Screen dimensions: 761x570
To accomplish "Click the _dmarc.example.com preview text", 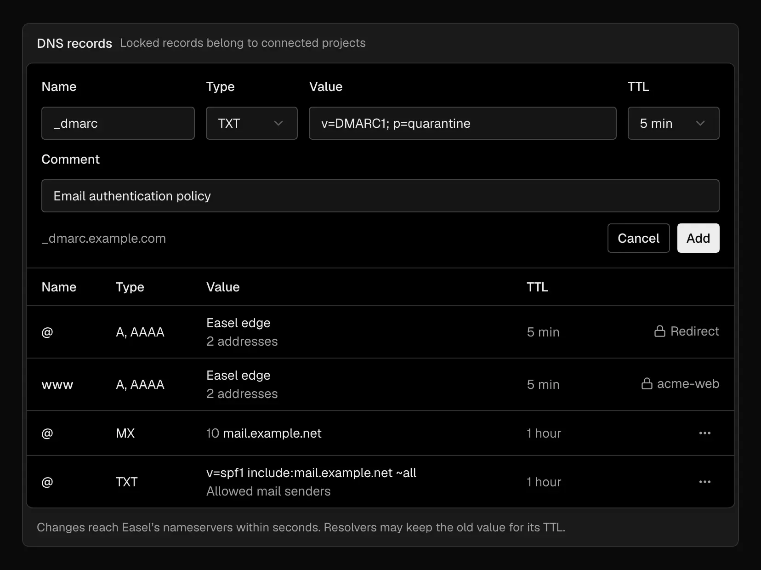I will coord(104,238).
